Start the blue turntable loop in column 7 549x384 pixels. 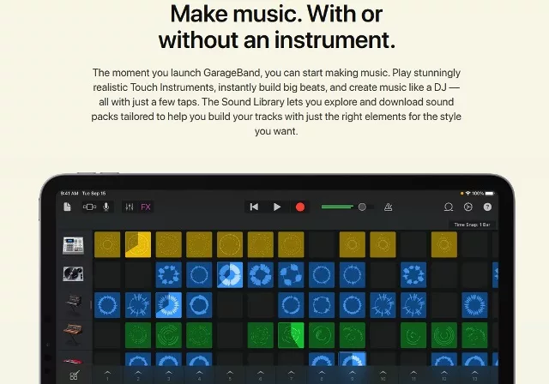coord(291,275)
